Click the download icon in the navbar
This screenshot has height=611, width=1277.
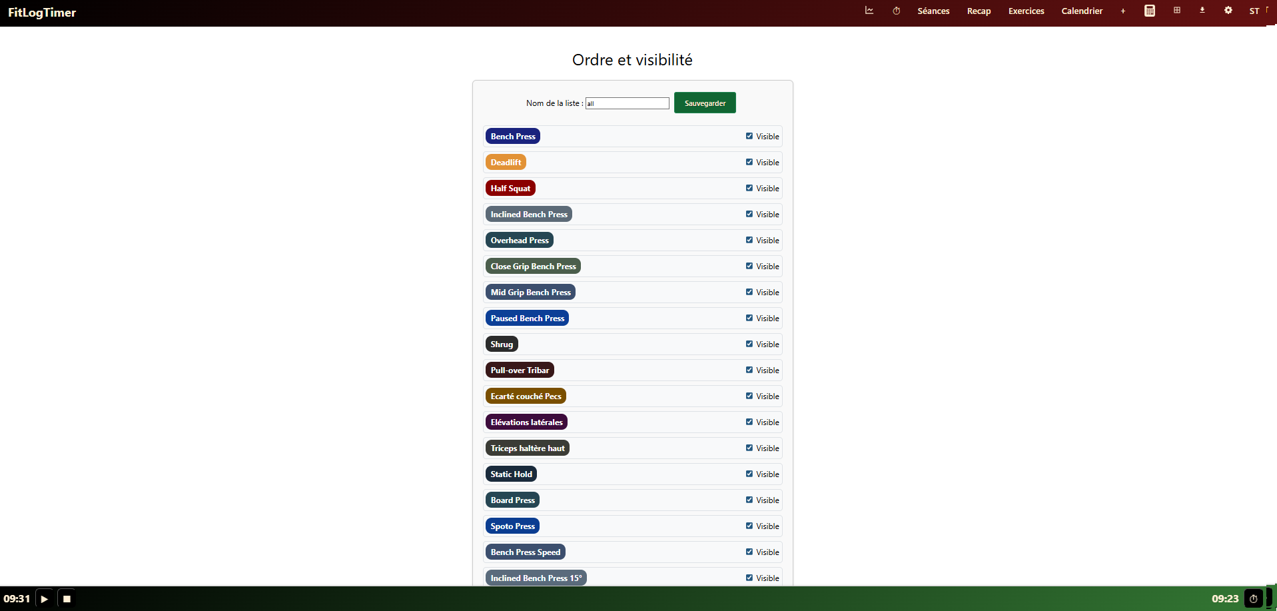coord(1202,11)
